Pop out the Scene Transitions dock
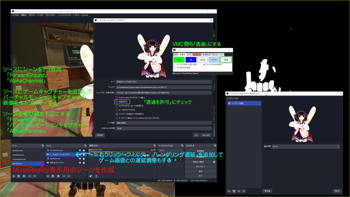The image size is (350, 197). pyautogui.click(x=182, y=145)
